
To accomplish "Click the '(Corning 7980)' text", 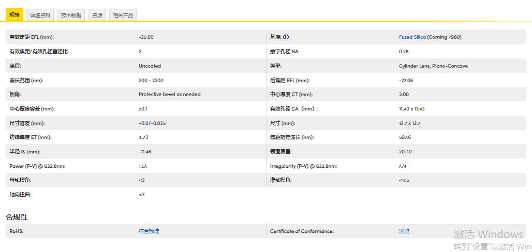I will tap(444, 37).
